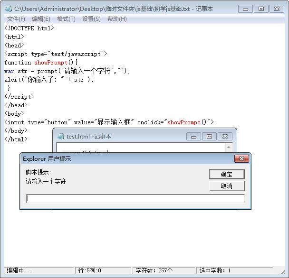Open the 设置(S) menu
289x278 pixels.
click(91, 19)
